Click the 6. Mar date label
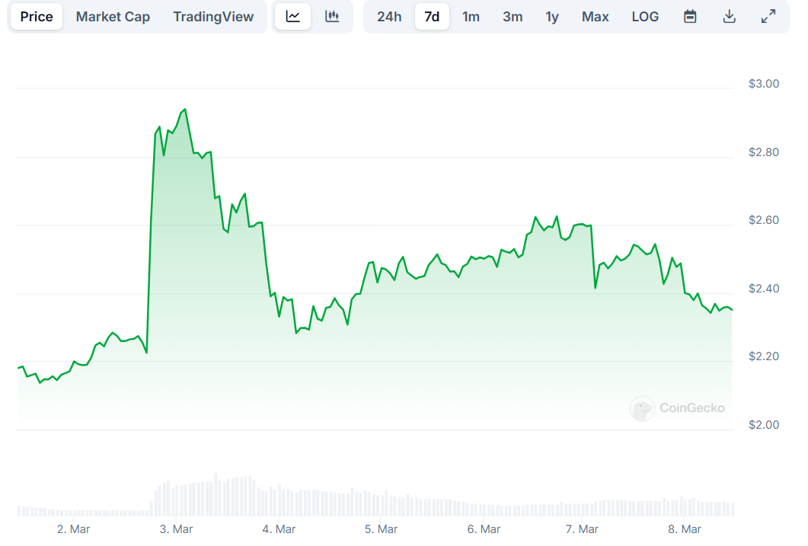Viewport: 808px width, 546px height. 484,529
